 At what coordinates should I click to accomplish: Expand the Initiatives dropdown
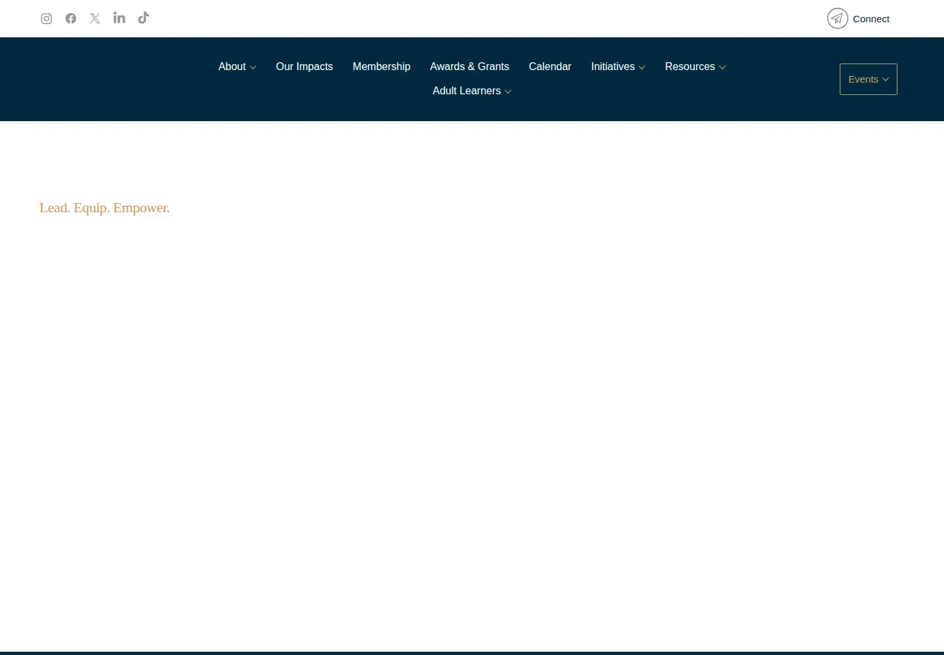click(x=618, y=67)
